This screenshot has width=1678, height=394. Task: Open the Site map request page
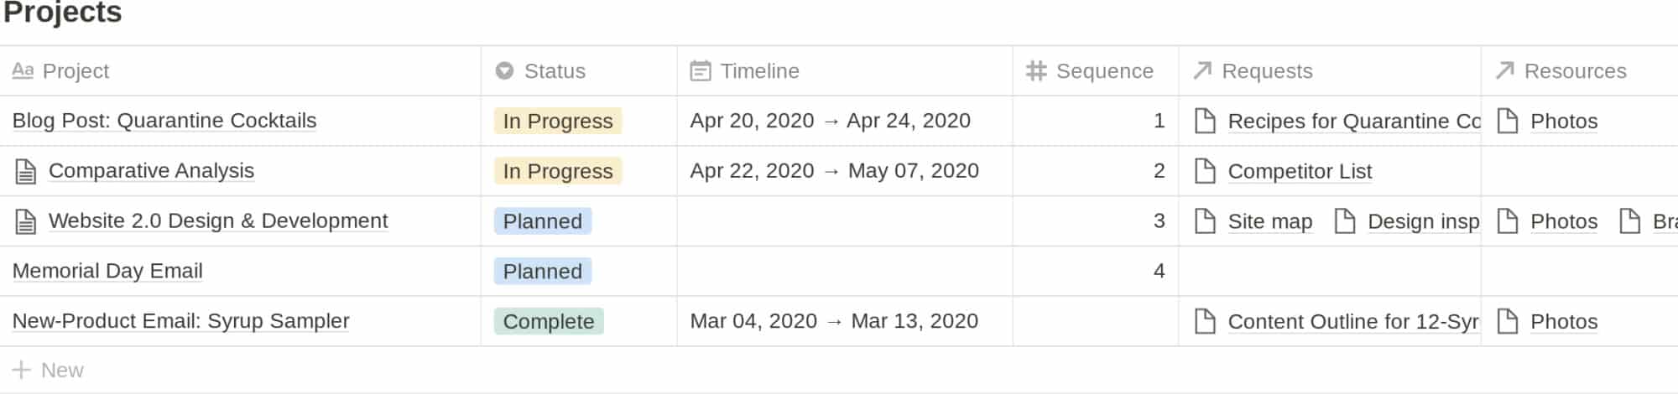point(1270,221)
